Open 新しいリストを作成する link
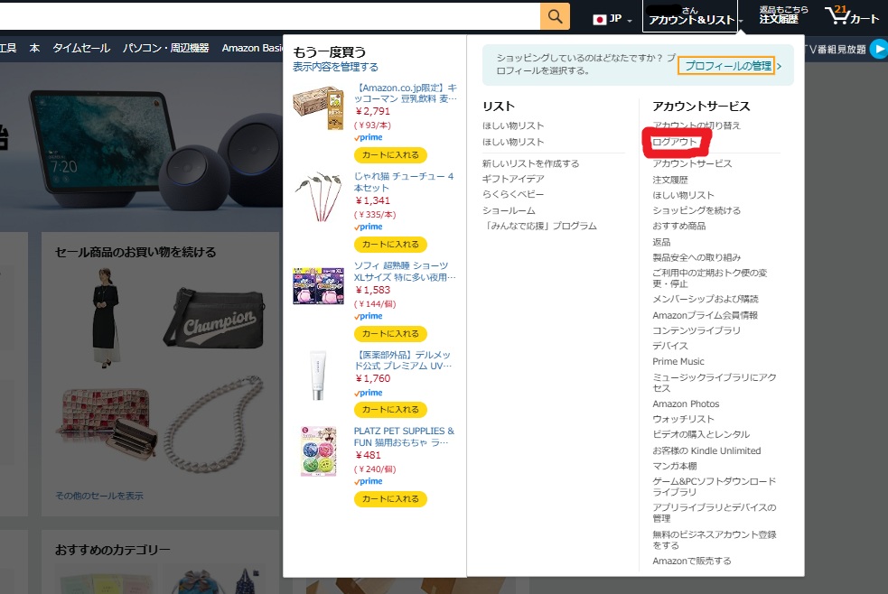888x594 pixels. pos(530,163)
